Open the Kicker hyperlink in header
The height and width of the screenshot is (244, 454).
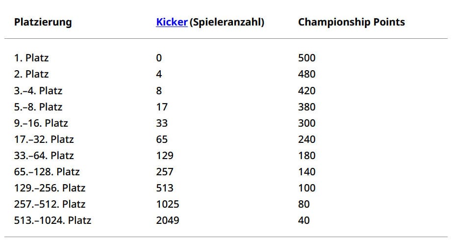172,22
